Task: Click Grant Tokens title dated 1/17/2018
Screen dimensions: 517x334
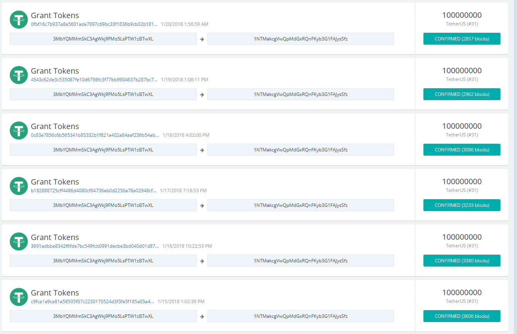Action: [55, 182]
